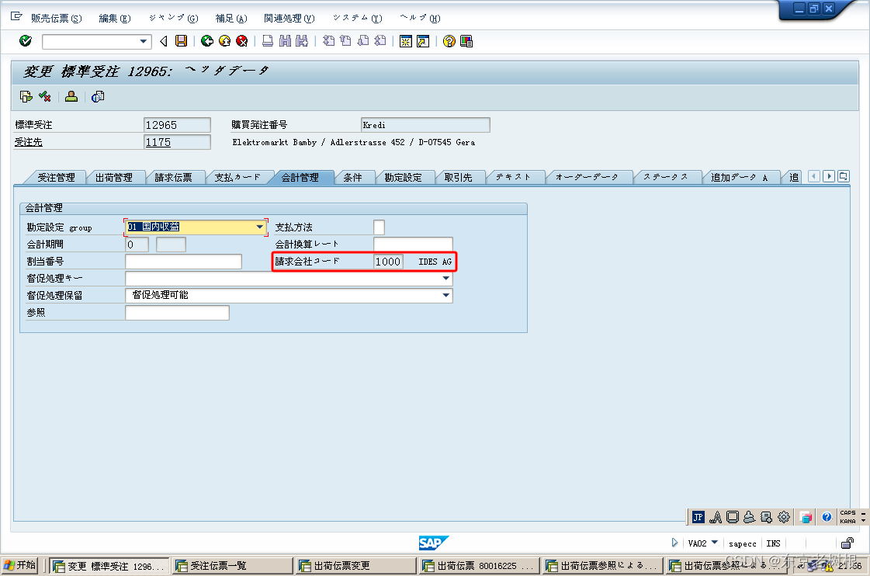870x576 pixels.
Task: Click the 支払方法 checkbox field
Action: [x=380, y=227]
